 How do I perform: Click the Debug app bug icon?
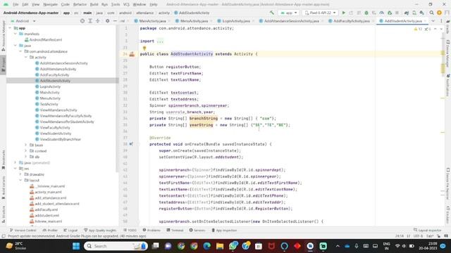click(366, 13)
